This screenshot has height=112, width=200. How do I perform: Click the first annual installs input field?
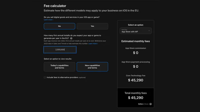60,49
